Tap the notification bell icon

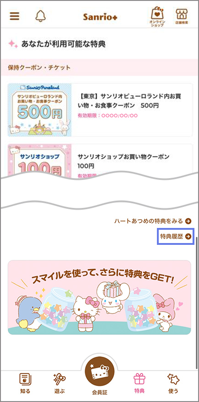pos(40,16)
